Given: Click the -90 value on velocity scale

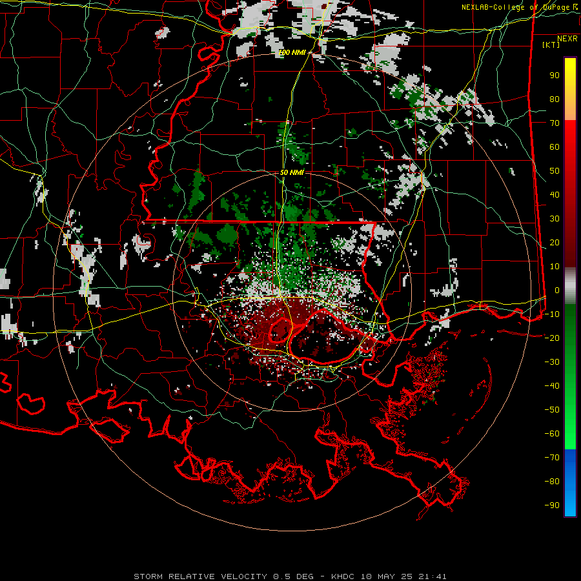Looking at the screenshot, I should 552,505.
